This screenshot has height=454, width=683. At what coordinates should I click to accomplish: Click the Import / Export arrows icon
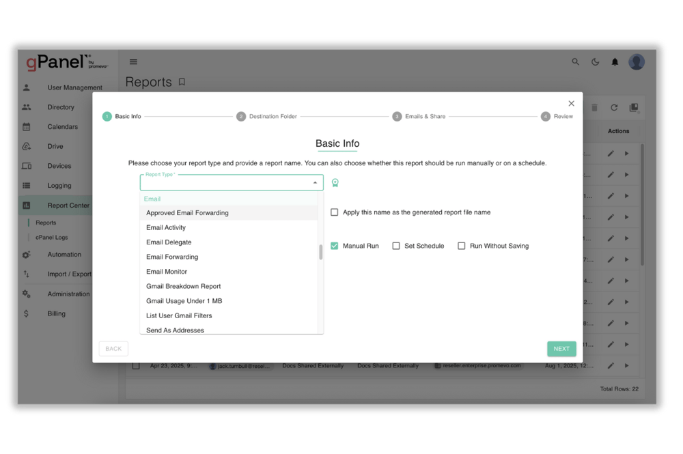click(27, 274)
